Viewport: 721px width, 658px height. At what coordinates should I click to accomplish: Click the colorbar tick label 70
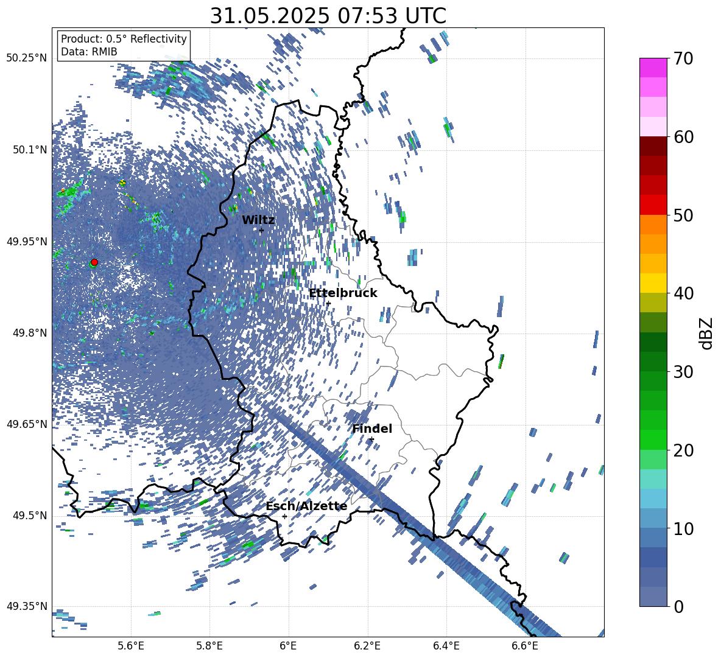683,59
